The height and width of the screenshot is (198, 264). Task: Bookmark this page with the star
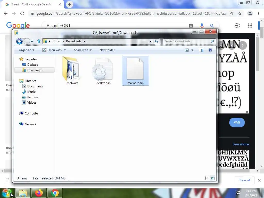click(240, 13)
